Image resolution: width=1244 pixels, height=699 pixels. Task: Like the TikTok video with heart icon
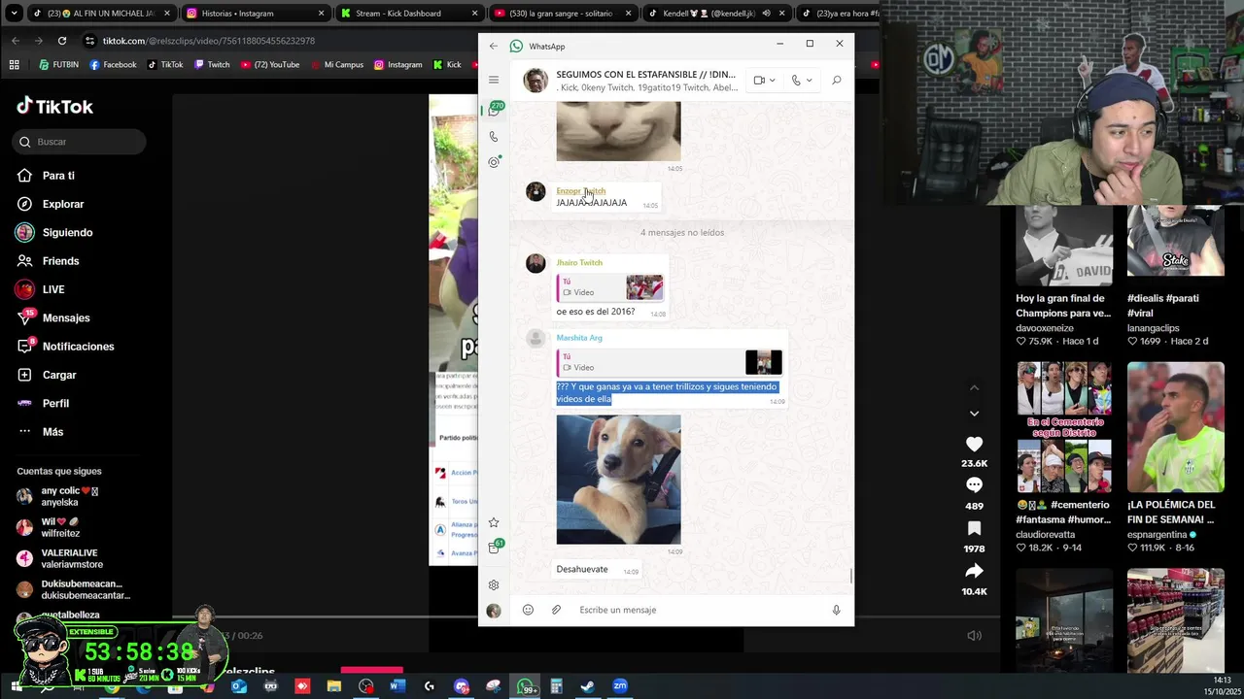974,444
